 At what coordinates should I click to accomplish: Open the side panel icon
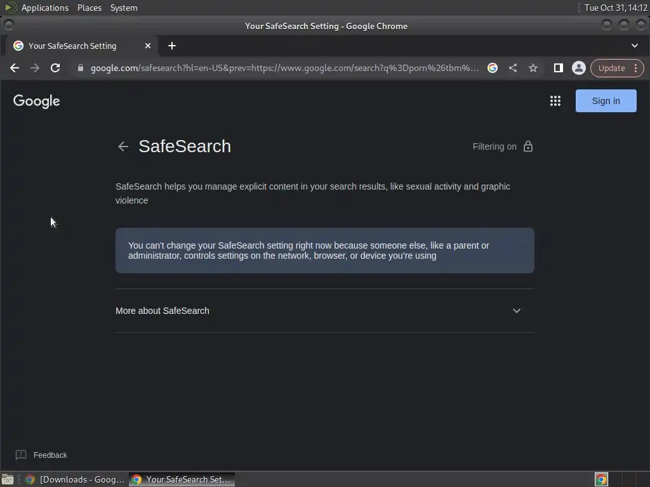pyautogui.click(x=559, y=68)
